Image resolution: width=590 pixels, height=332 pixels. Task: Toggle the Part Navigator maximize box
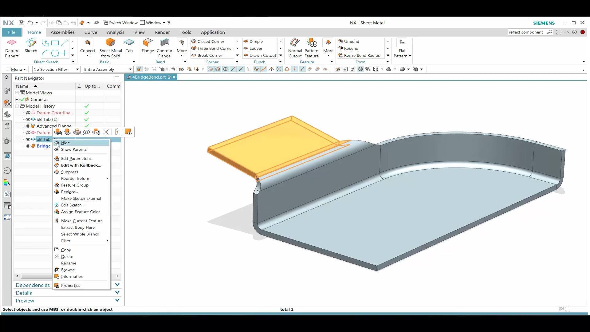click(x=117, y=78)
